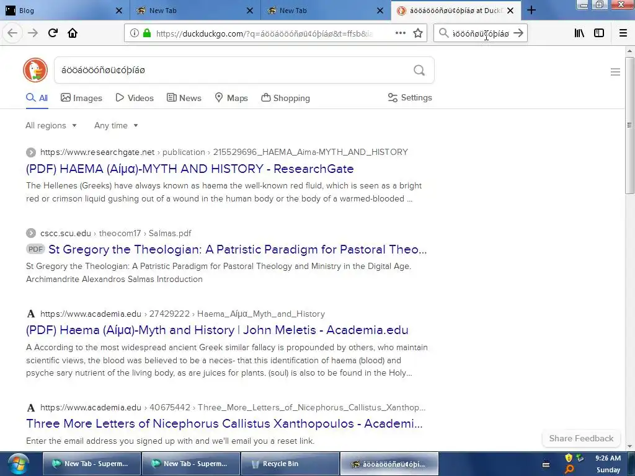Screen dimensions: 635x476
Task: Open first New Tab - Superm... taskbar window
Action: [92, 464]
